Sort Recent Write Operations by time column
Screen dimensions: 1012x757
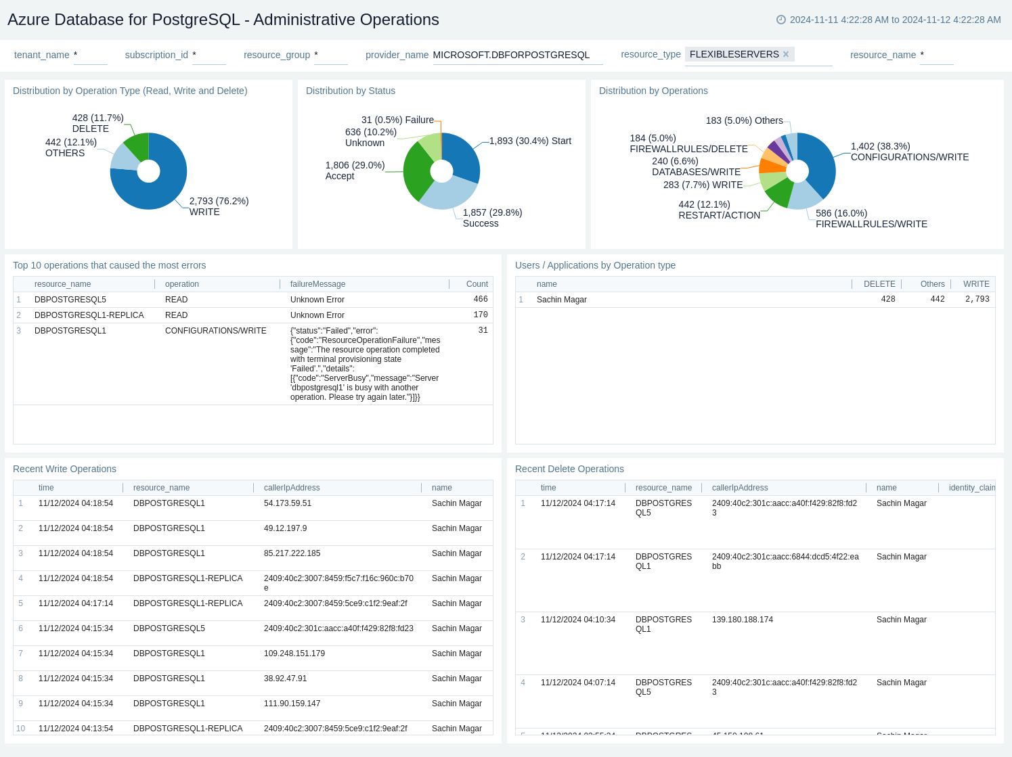46,488
